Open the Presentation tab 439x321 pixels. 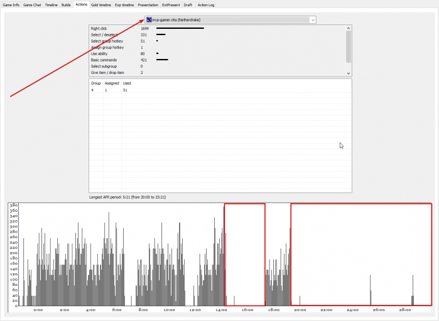coord(148,5)
